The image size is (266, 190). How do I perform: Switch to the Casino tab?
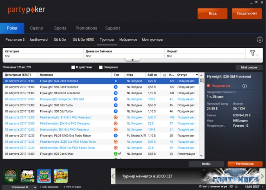[36, 28]
